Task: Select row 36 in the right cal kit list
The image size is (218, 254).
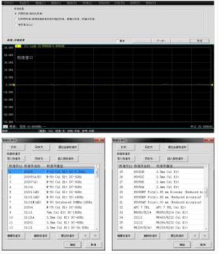Action: pyautogui.click(x=161, y=228)
